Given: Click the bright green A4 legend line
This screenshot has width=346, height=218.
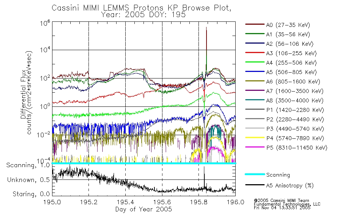Looking at the screenshot, I should click(x=255, y=62).
